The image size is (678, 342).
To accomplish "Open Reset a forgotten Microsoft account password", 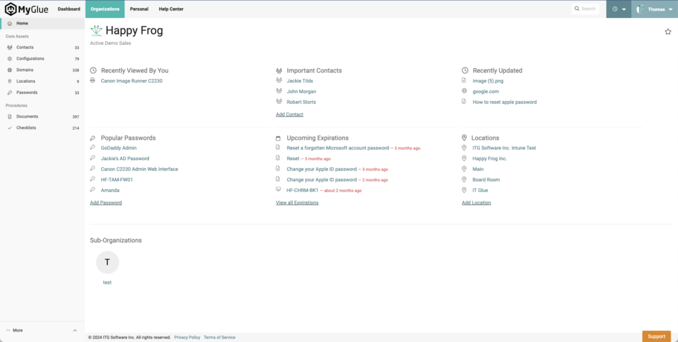I will pyautogui.click(x=338, y=148).
